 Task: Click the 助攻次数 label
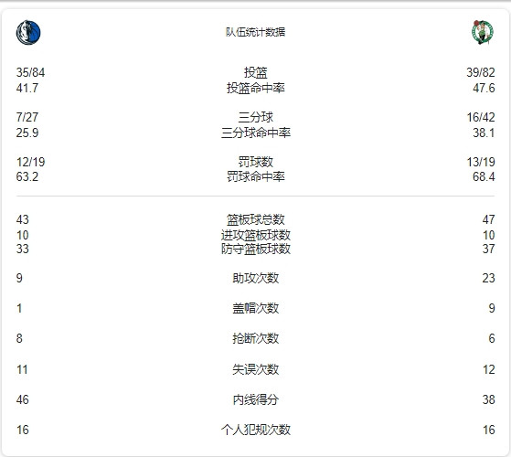pyautogui.click(x=256, y=278)
